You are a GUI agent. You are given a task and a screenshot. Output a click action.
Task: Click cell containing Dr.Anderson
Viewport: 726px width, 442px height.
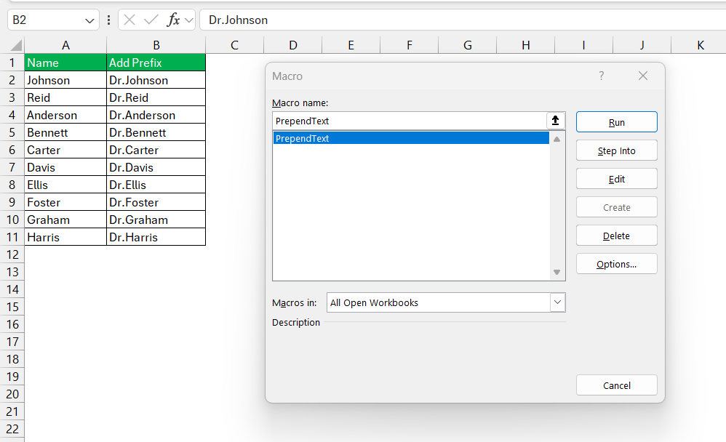tap(156, 115)
